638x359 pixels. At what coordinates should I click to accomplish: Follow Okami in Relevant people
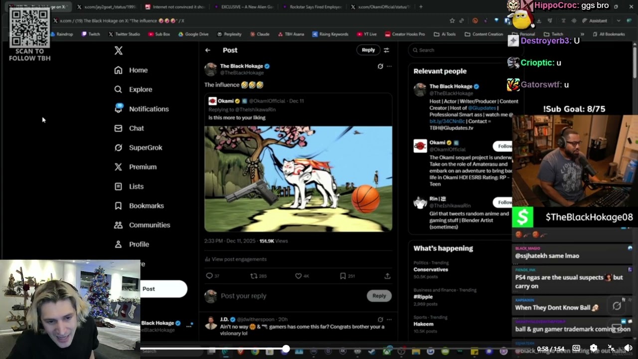(503, 146)
